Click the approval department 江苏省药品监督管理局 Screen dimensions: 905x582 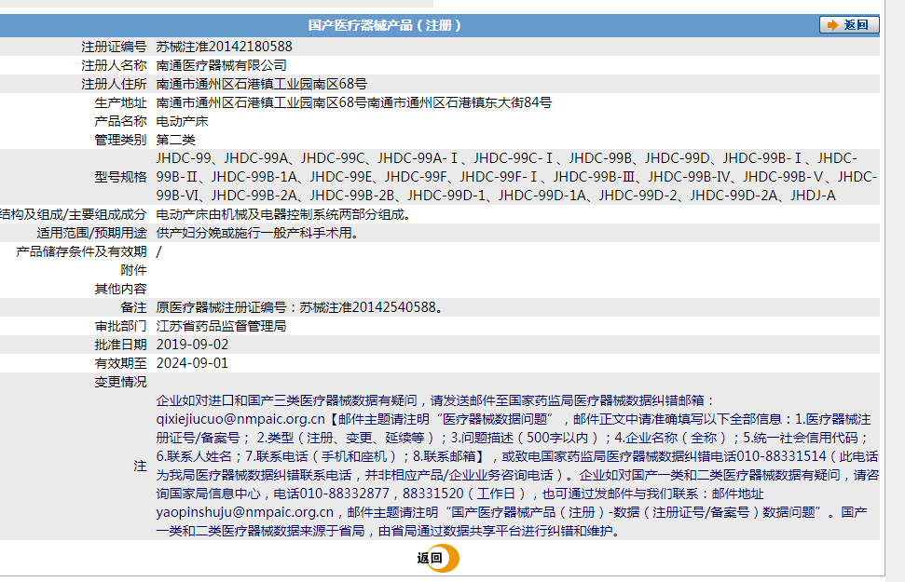[221, 326]
